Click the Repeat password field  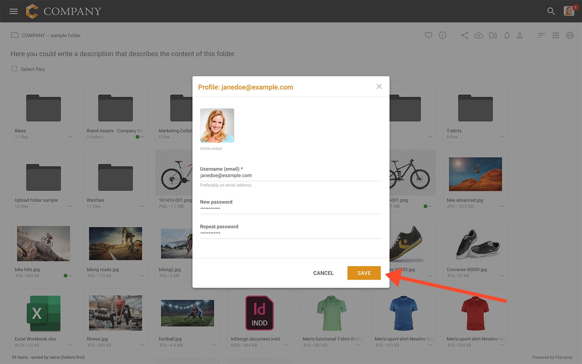[291, 233]
